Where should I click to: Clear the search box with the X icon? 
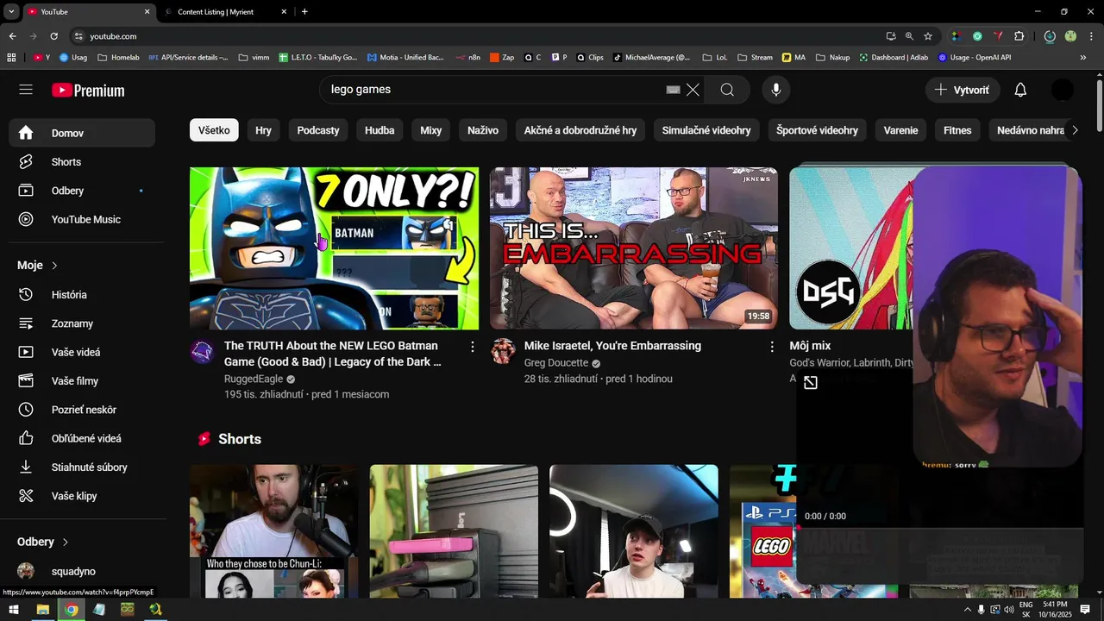(x=693, y=90)
